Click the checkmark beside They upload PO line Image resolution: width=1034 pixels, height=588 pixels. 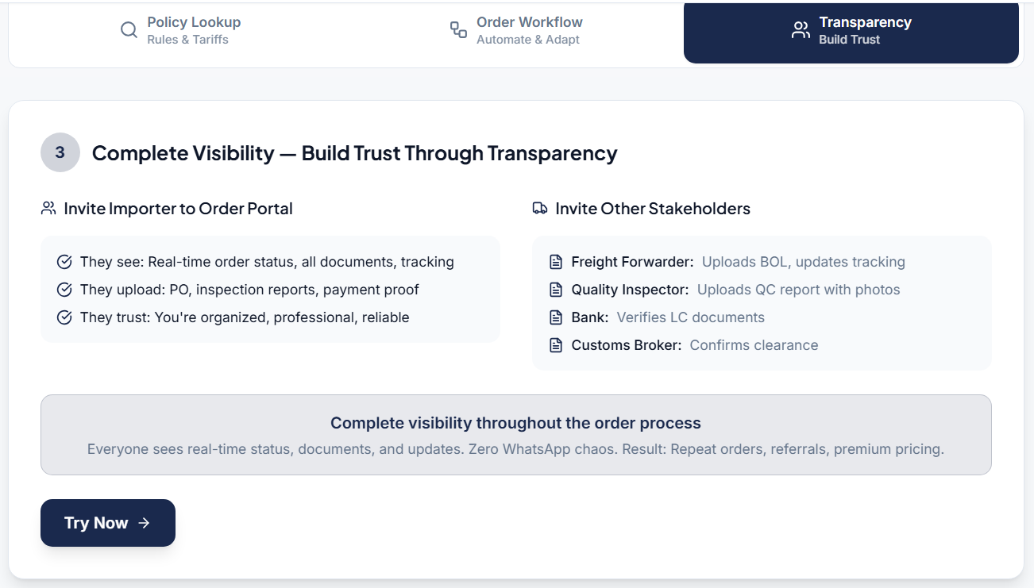pos(64,289)
